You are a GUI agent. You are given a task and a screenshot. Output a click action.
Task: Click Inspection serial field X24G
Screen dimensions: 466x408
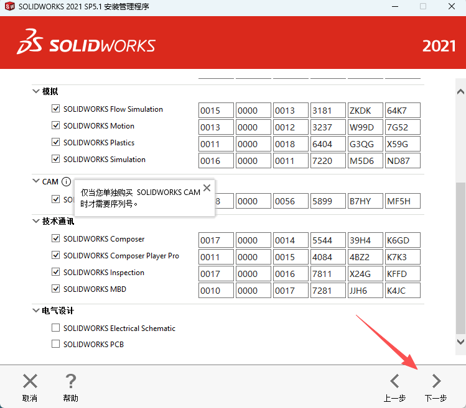(365, 274)
